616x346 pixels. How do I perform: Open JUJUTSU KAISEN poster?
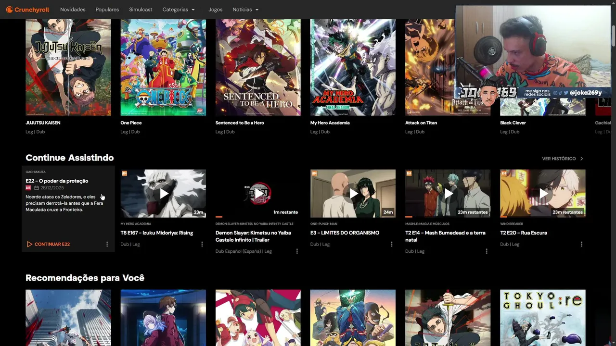(x=68, y=67)
